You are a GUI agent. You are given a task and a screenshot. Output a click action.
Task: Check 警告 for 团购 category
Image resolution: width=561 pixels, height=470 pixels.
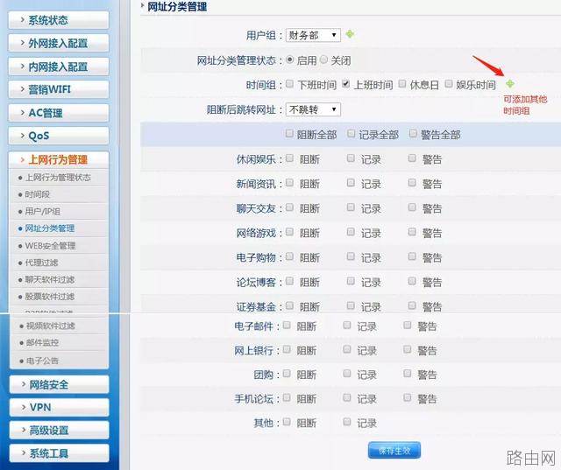tap(407, 374)
